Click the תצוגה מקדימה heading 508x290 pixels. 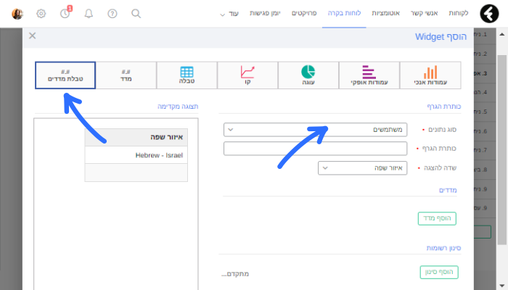click(178, 107)
